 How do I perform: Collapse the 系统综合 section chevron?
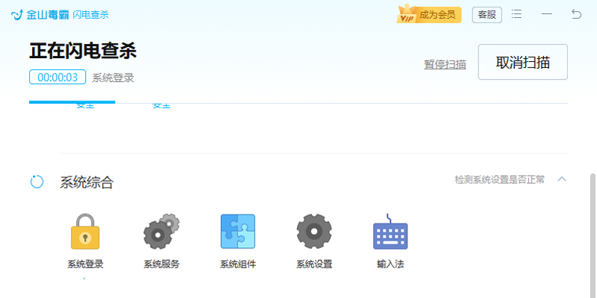click(x=562, y=179)
